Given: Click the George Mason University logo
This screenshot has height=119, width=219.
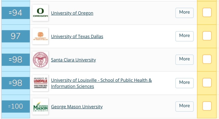Looking at the screenshot, I should [x=40, y=106].
